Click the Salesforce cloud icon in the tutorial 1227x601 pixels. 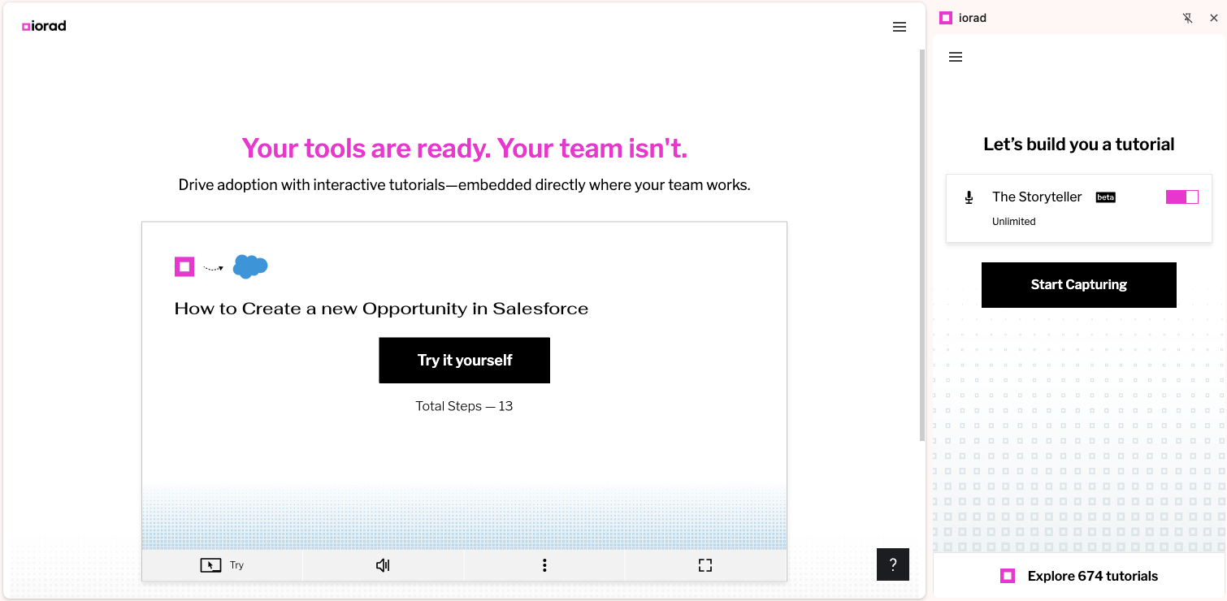click(250, 266)
